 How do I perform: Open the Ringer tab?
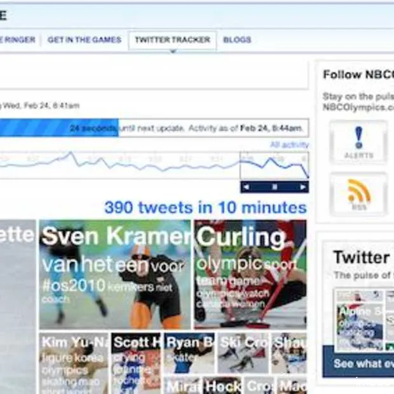(x=18, y=39)
